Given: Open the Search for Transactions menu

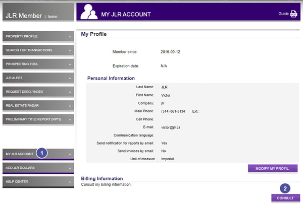Looking at the screenshot, I should point(38,50).
